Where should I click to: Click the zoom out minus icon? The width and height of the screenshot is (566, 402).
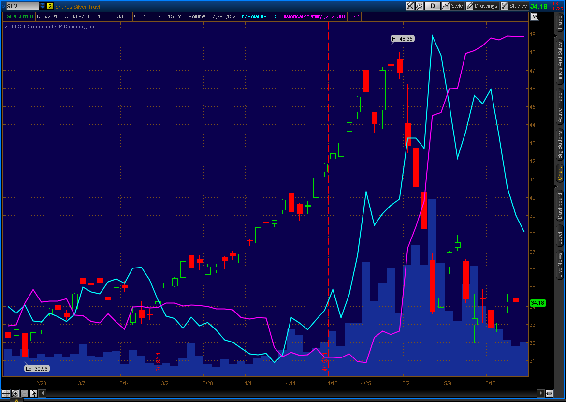[x=24, y=393]
